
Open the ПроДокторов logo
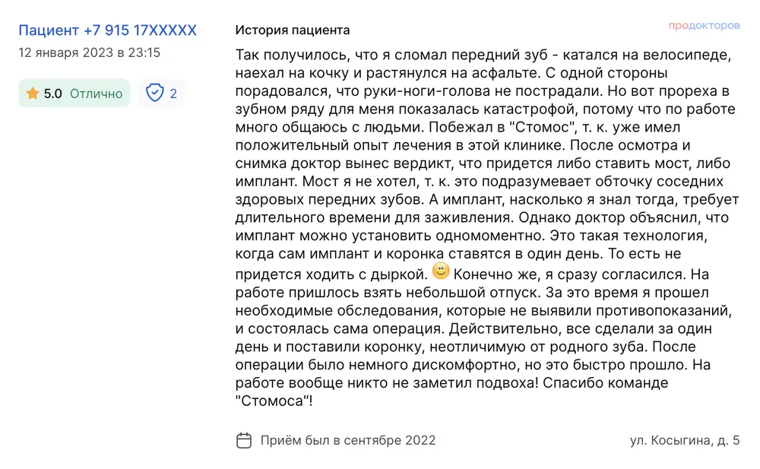[704, 26]
